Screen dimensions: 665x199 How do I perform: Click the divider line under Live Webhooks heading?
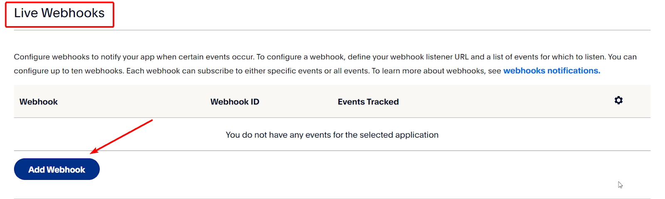click(x=332, y=30)
